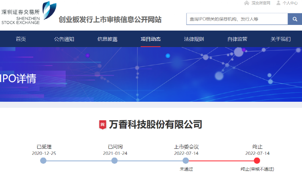
Task: Click the site title 创业板发行上市审核信息公开网站
Action: [110, 19]
